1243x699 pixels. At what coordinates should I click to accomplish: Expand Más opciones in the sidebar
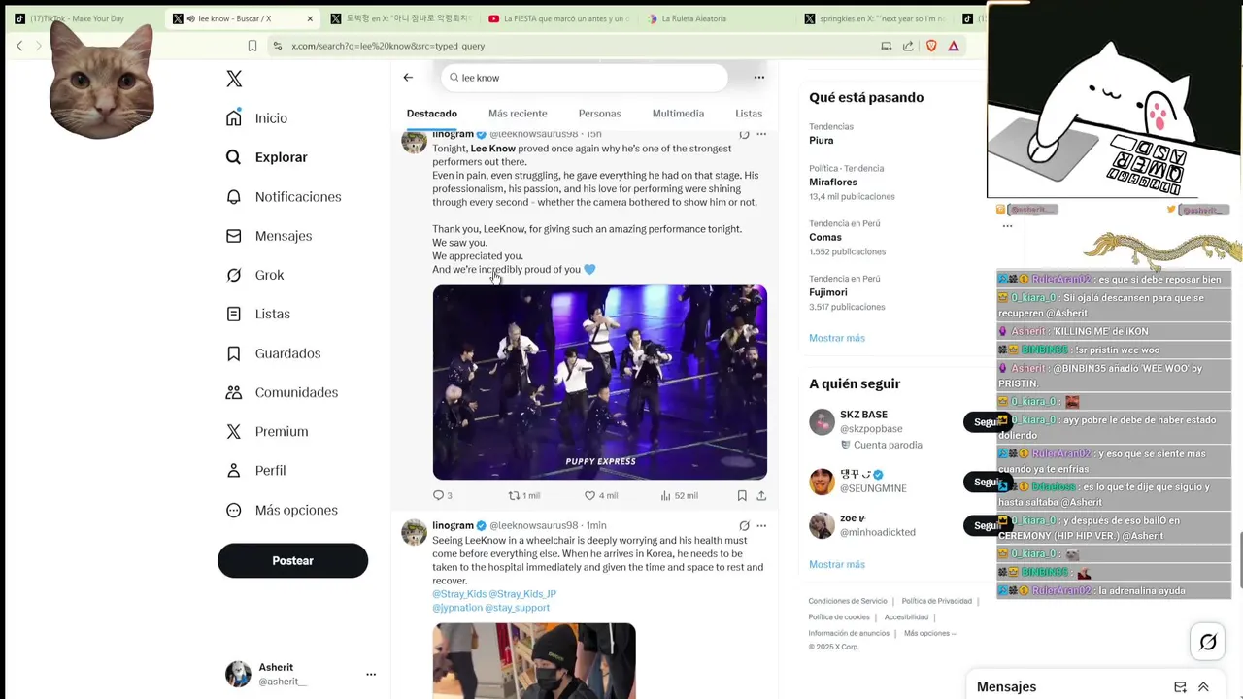click(x=282, y=510)
